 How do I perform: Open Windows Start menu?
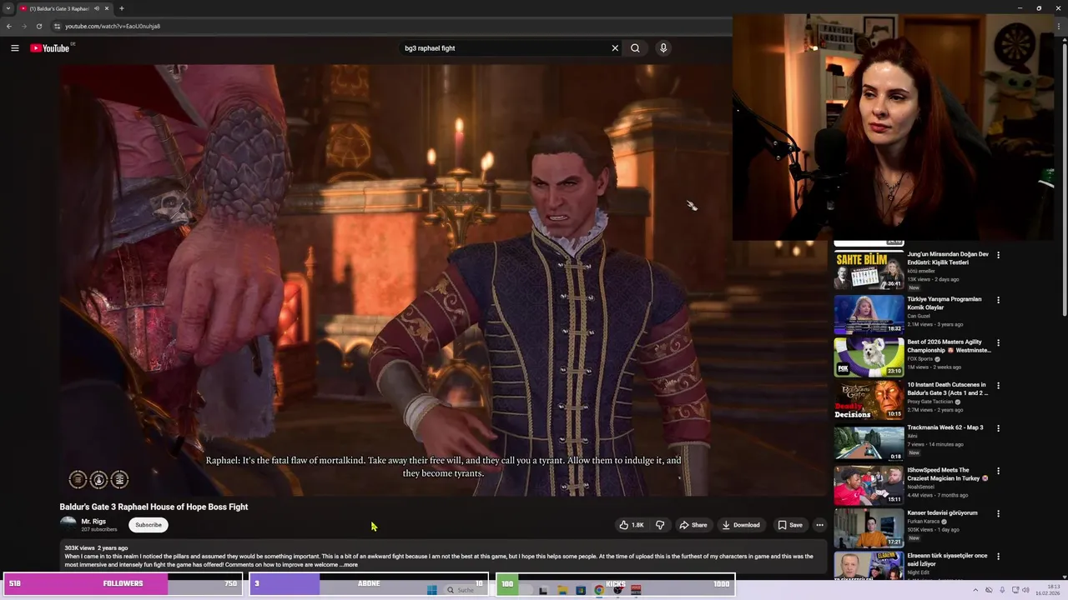pyautogui.click(x=431, y=590)
